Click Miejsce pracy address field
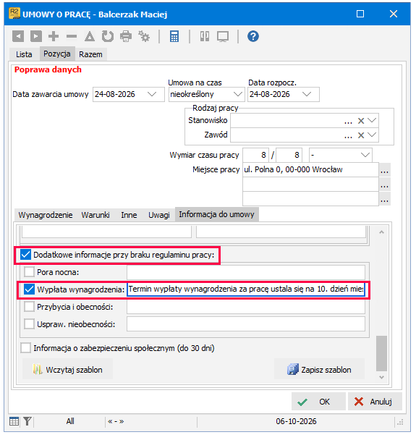The height and width of the screenshot is (440, 416). tap(310, 169)
